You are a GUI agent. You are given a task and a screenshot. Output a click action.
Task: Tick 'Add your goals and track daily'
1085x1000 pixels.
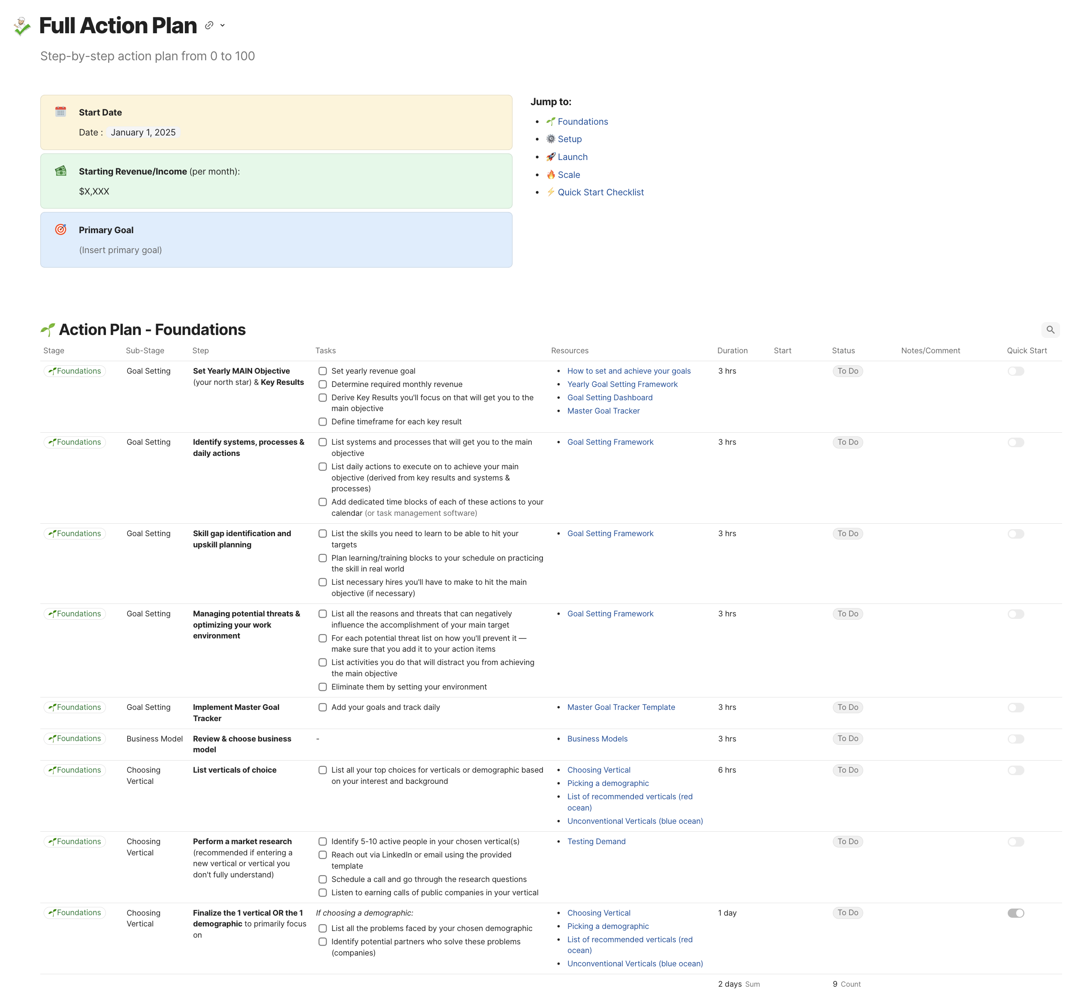coord(322,707)
